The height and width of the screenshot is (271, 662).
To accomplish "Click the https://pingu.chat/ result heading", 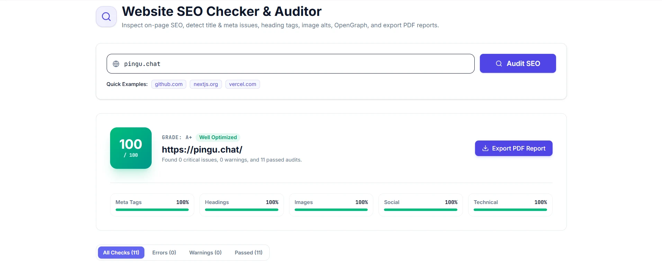I will tap(202, 149).
